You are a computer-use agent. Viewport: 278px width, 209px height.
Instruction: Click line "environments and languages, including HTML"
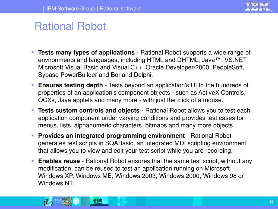tap(143, 60)
